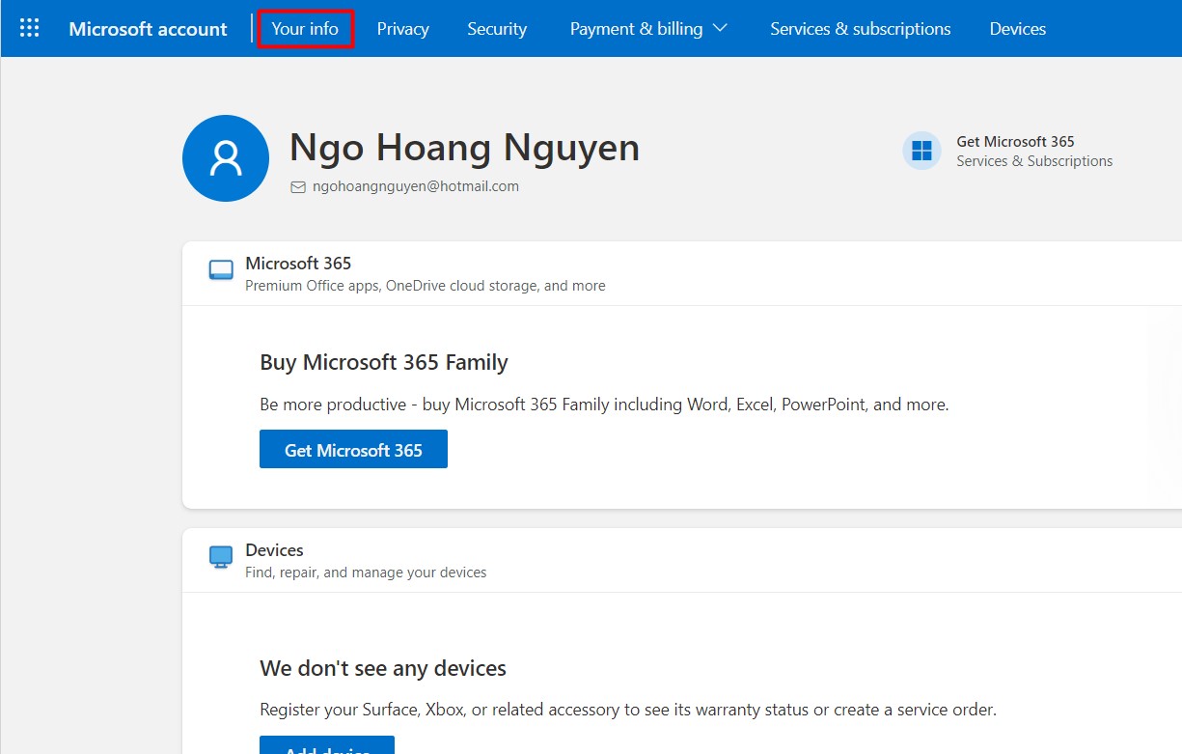The width and height of the screenshot is (1182, 754).
Task: Open Services & subscriptions tab
Action: click(x=860, y=29)
